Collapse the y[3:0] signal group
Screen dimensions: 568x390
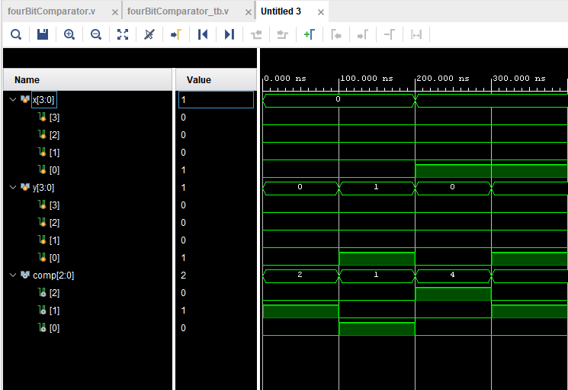coord(12,187)
